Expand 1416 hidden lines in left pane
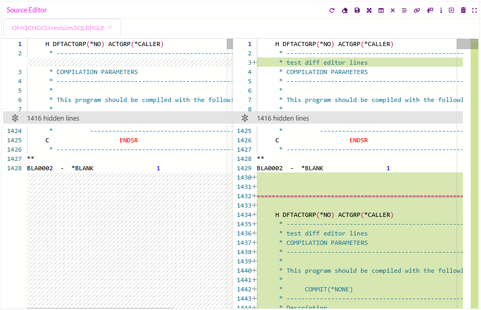Screen dimensions: 481x310 [53, 119]
